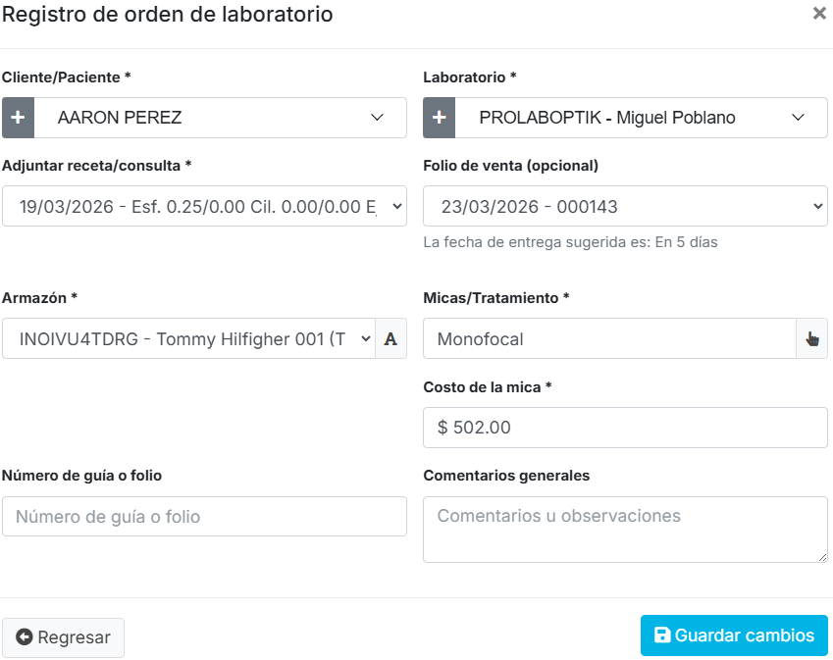The height and width of the screenshot is (660, 833).
Task: Expand the Folio de venta dropdown
Action: click(x=625, y=206)
